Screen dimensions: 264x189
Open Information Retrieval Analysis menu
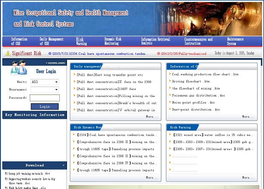pos(155,41)
